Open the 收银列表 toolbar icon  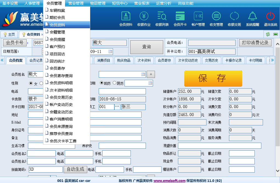tap(162, 18)
